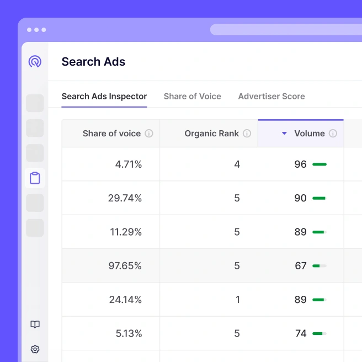Click the volume value 74
362x362 pixels.
[x=301, y=333]
